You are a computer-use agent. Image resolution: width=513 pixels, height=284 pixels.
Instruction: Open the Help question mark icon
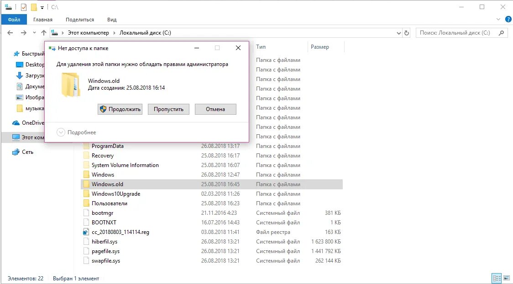point(508,19)
